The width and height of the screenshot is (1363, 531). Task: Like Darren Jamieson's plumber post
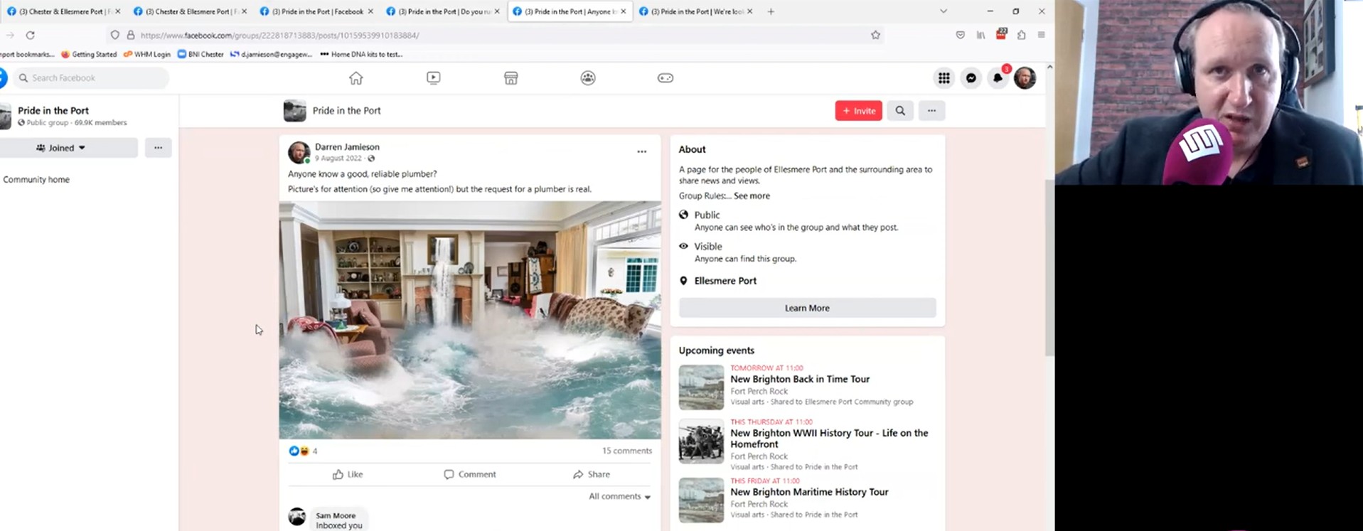coord(348,474)
